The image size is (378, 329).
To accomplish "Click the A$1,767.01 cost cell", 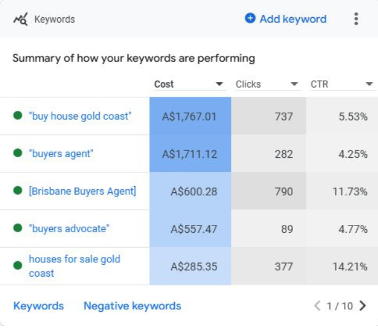I will 190,116.
